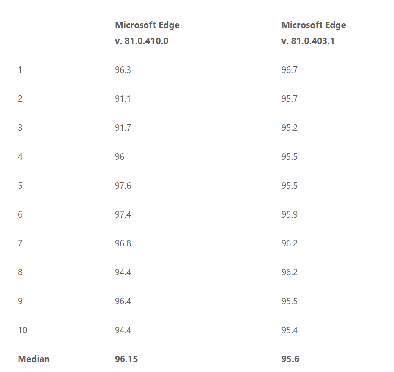Screen dimensions: 394x372
Task: Click the Median row label
Action: coord(34,359)
